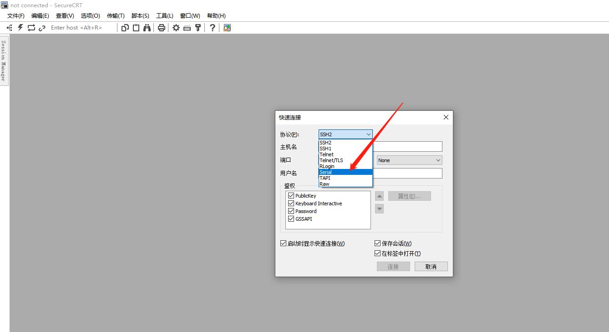
Task: Open Quick Connect via lightning bolt icon
Action: (20, 27)
